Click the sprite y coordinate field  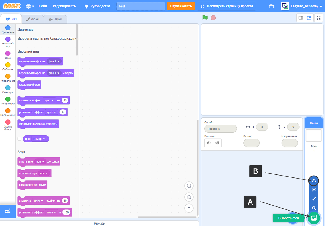tap(293, 127)
